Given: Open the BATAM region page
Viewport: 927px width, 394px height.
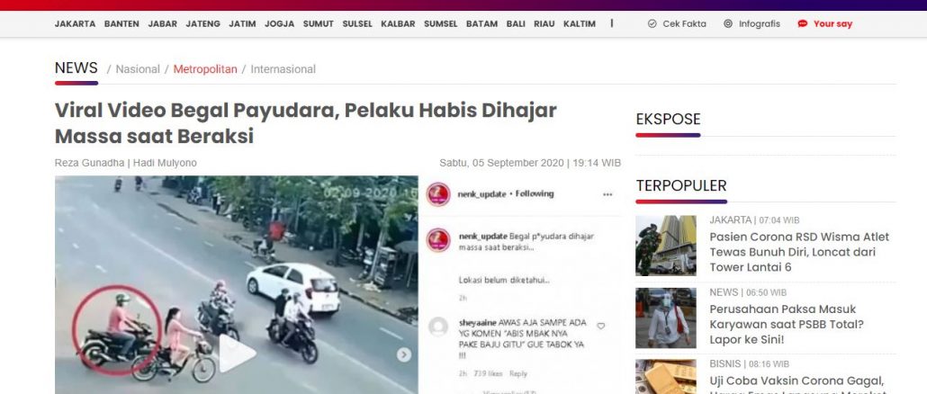Looking at the screenshot, I should [482, 24].
